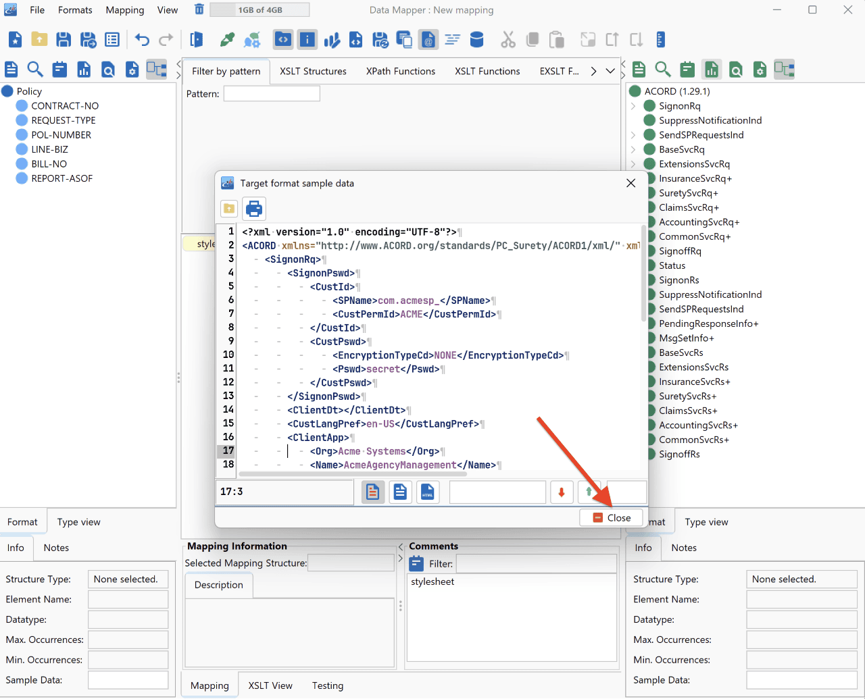This screenshot has width=865, height=699.
Task: Click the gear-document icon in left panel
Action: [x=132, y=70]
